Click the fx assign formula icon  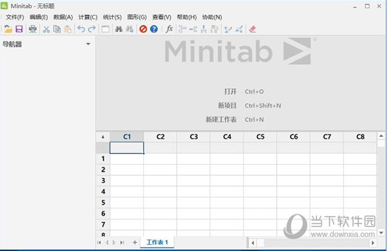coord(169,29)
